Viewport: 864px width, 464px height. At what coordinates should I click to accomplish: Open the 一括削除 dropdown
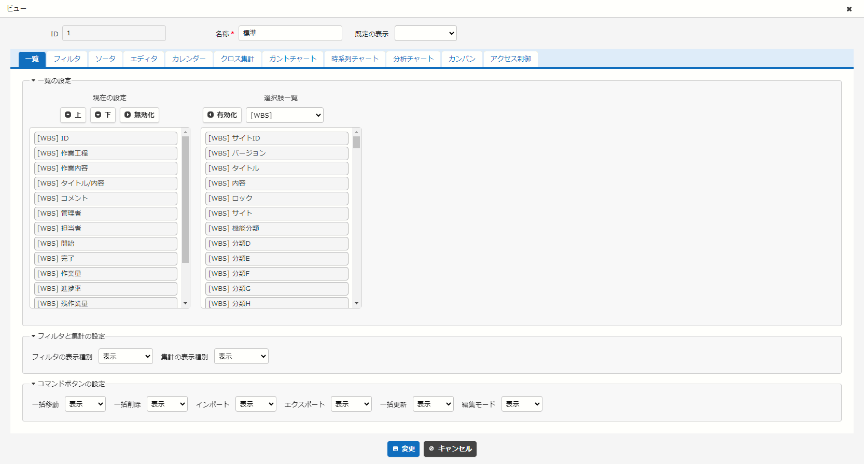167,404
